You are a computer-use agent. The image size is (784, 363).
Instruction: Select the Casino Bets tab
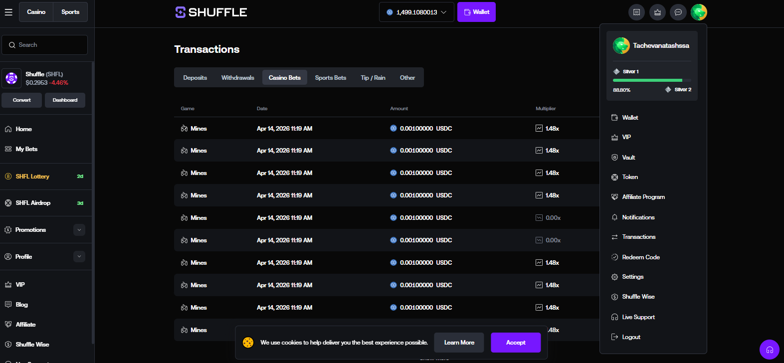click(285, 78)
